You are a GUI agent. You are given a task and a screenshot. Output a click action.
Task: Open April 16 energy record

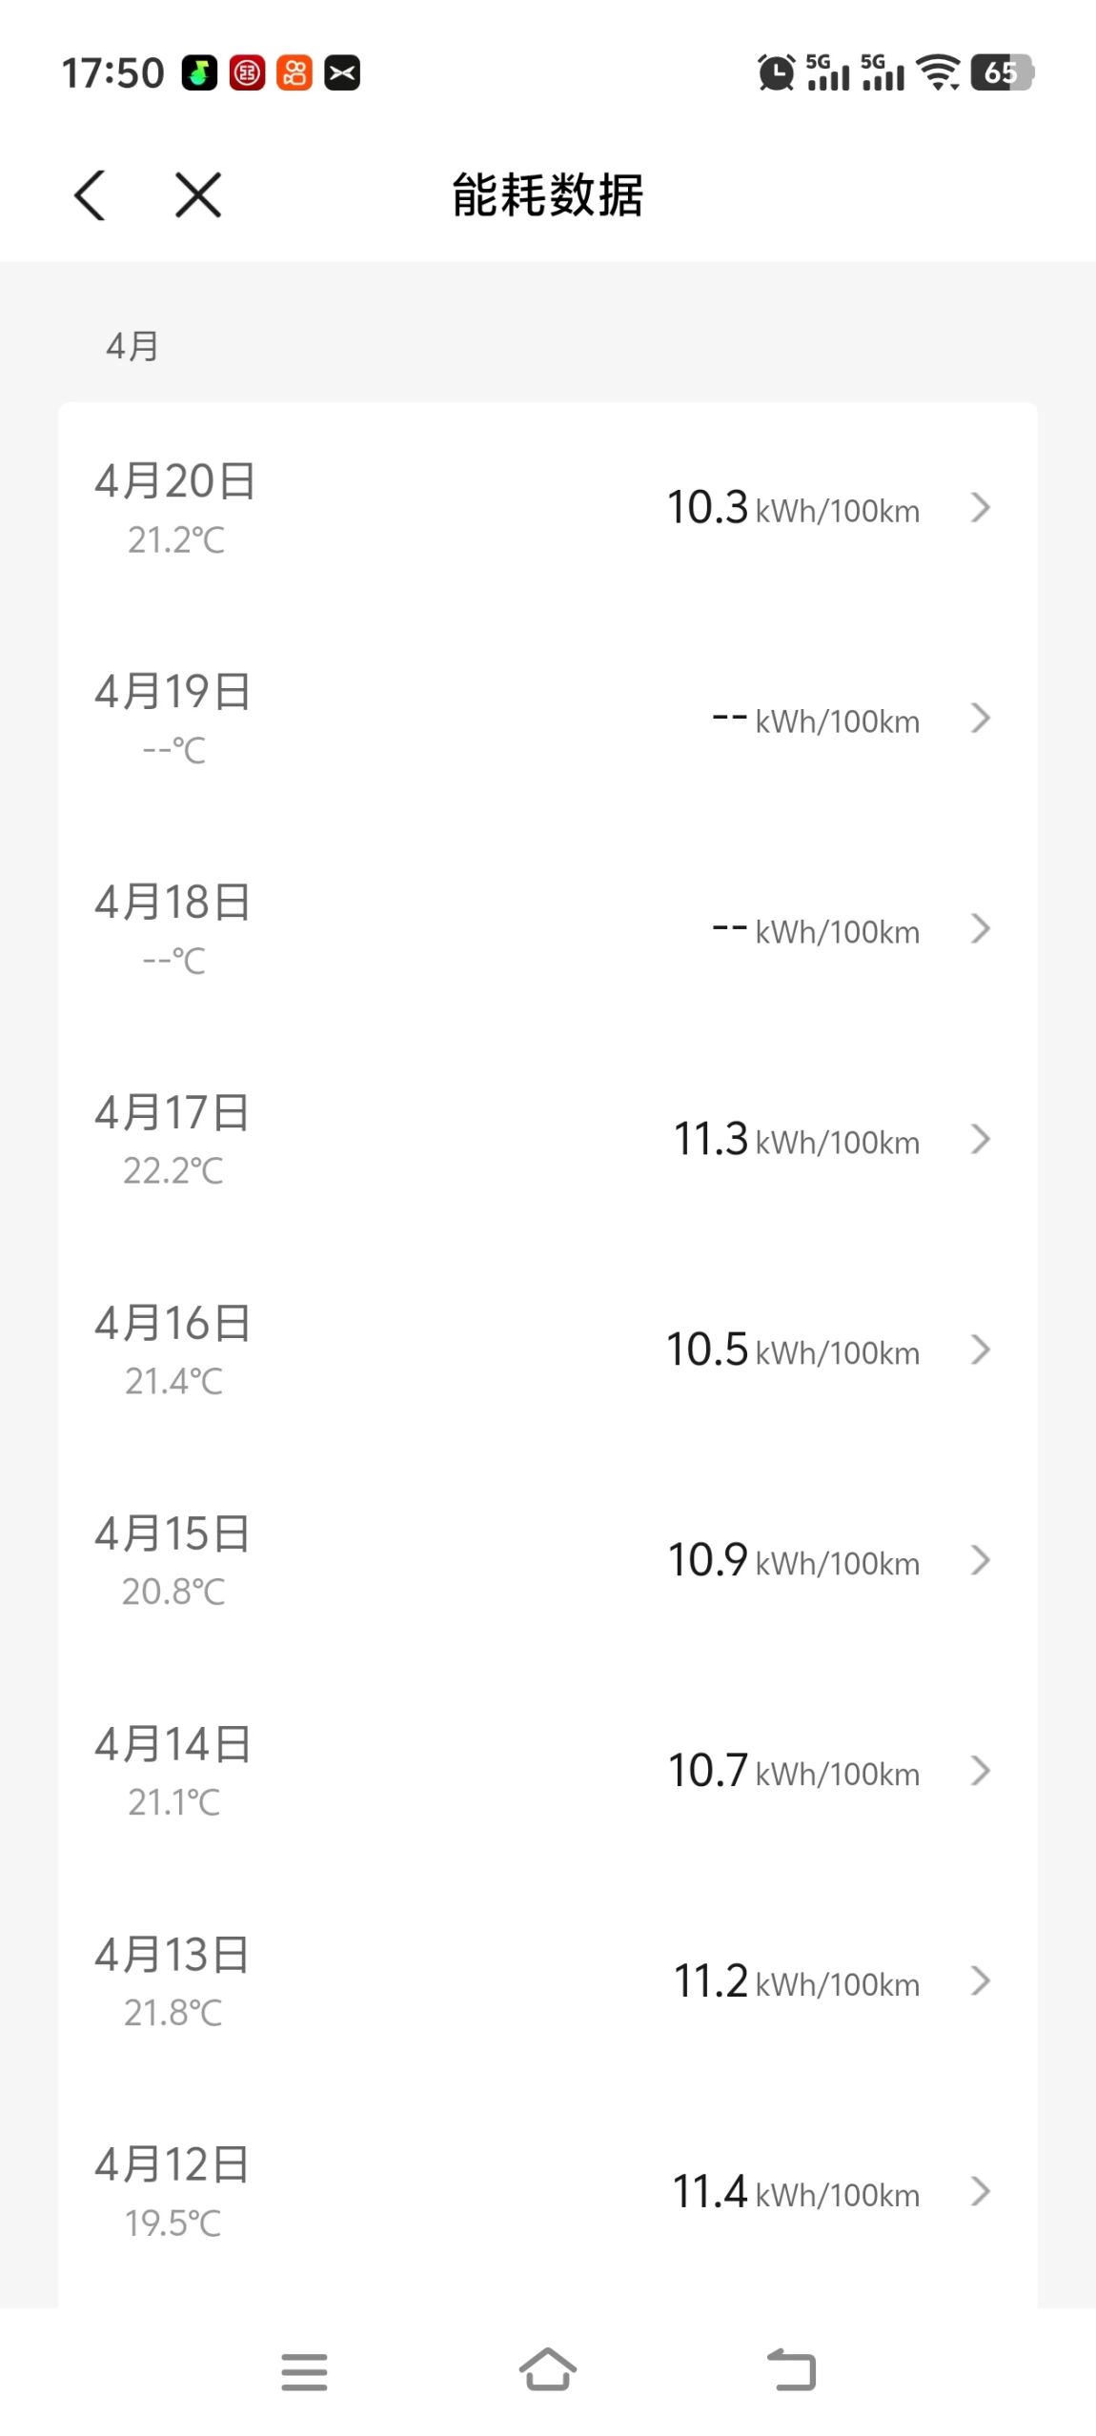tap(547, 1350)
